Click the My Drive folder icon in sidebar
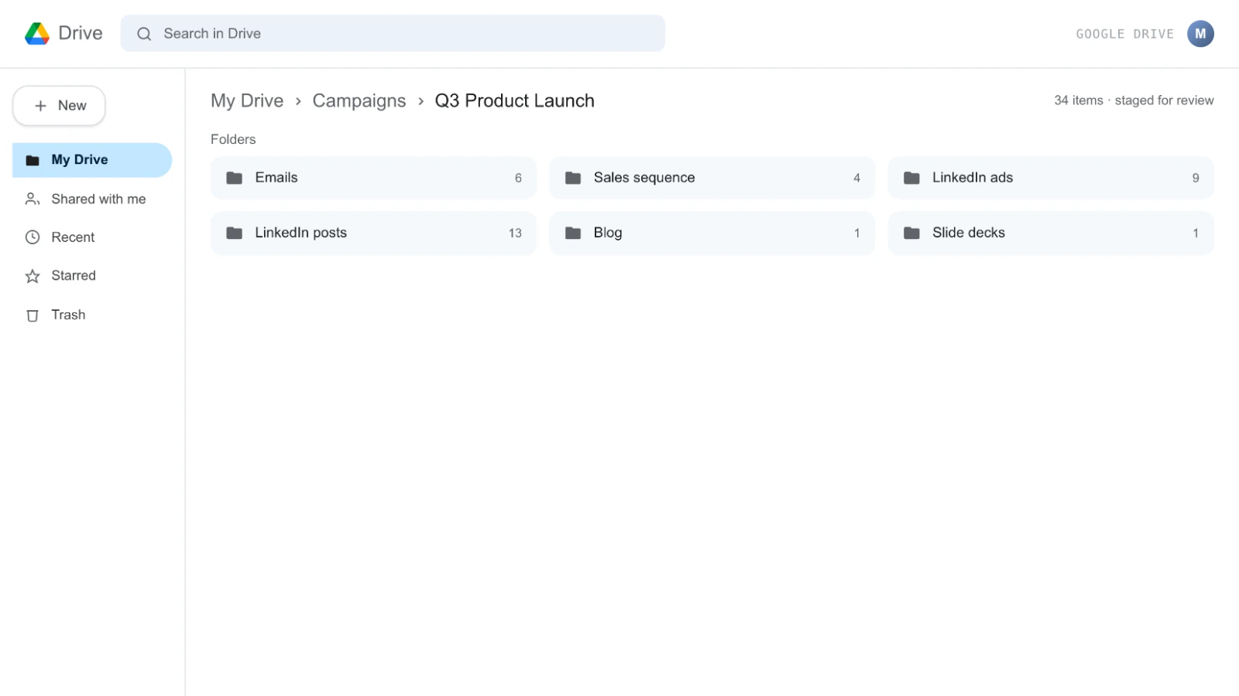Image resolution: width=1239 pixels, height=696 pixels. tap(33, 160)
